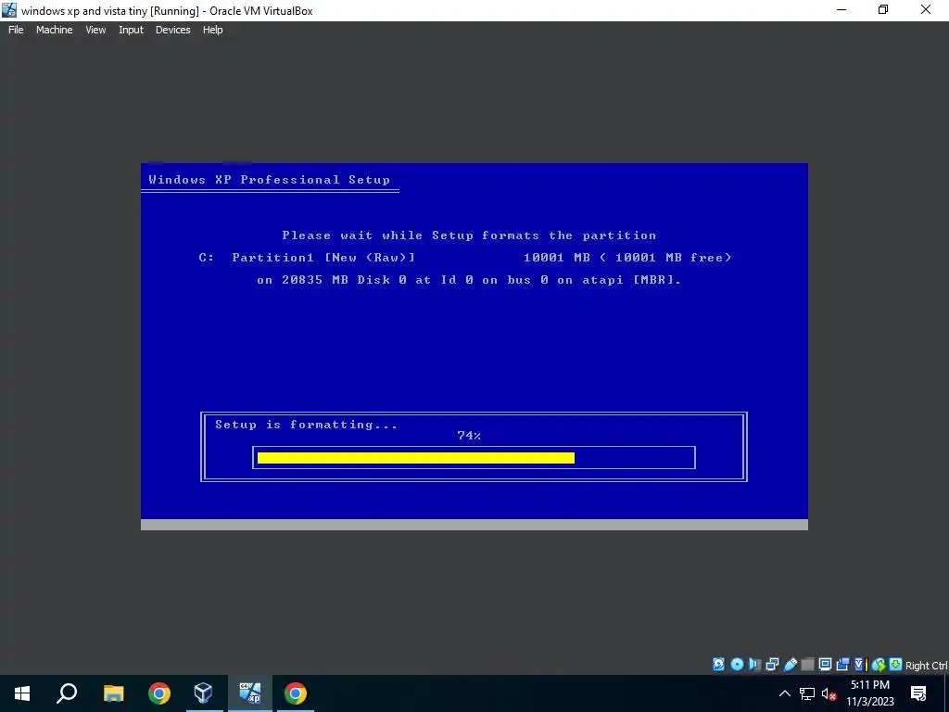Click the '10001 MB ( 10001 MB free)' text
The height and width of the screenshot is (712, 949).
tap(627, 258)
